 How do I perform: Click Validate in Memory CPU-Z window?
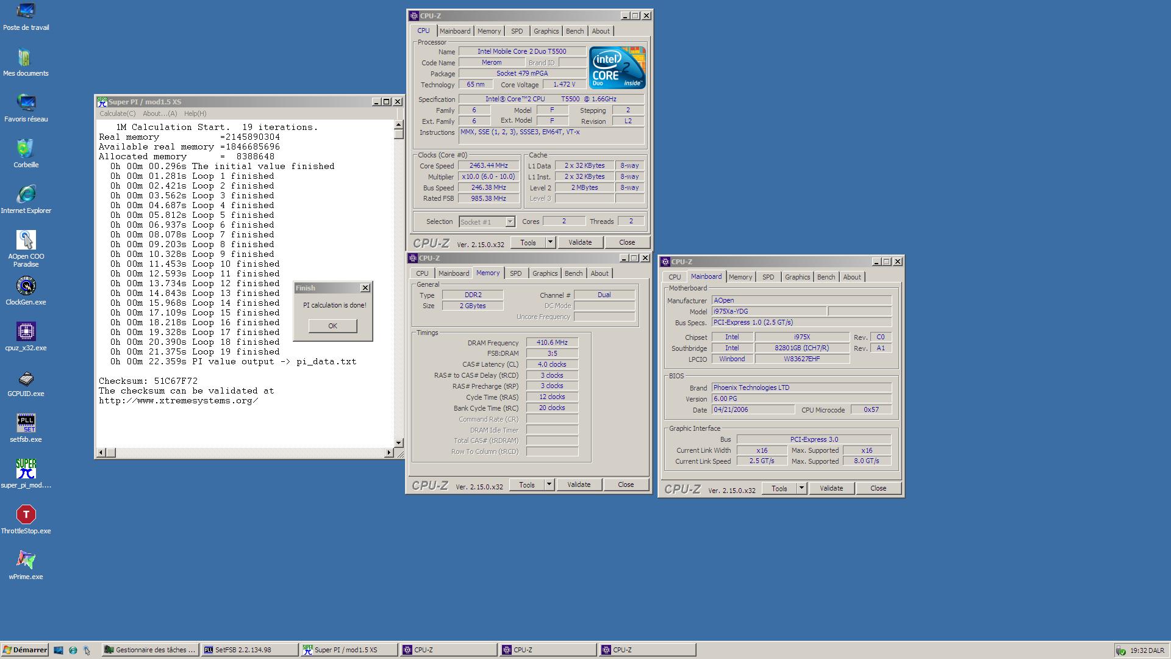click(x=579, y=484)
